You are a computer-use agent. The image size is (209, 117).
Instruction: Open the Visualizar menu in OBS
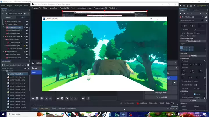click(x=54, y=8)
